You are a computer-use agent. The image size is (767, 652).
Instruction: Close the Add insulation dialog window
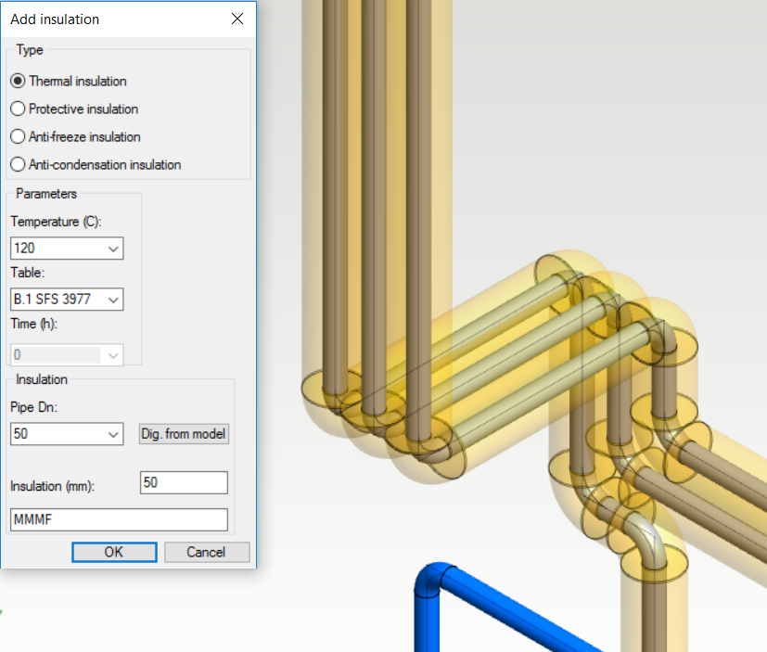point(237,19)
